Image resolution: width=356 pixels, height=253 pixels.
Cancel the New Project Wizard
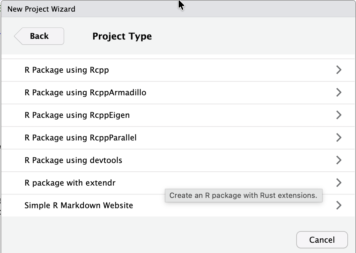(x=322, y=240)
